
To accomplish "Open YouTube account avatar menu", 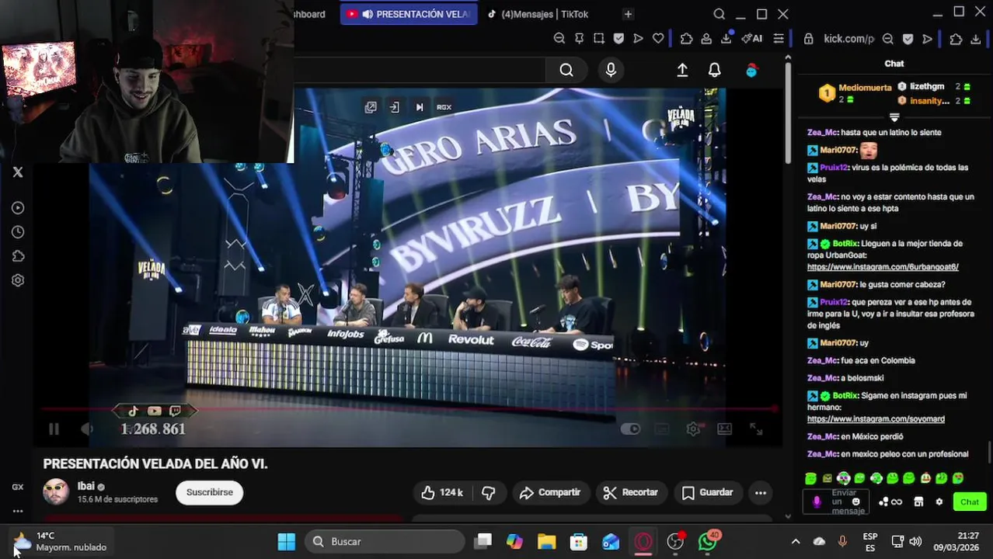I will click(751, 71).
